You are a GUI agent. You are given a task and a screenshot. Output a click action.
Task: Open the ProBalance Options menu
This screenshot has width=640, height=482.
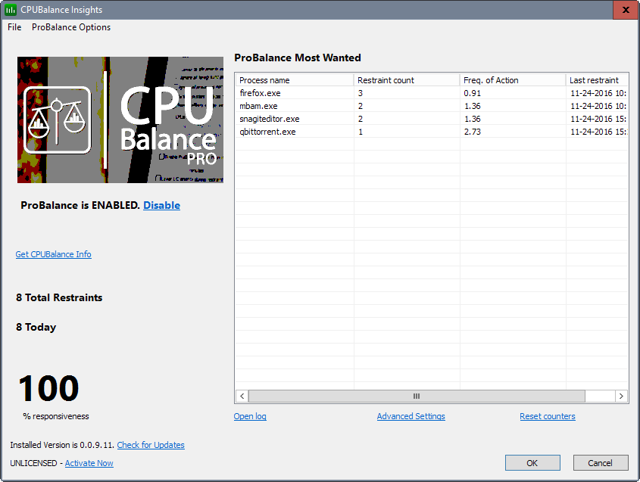click(71, 27)
